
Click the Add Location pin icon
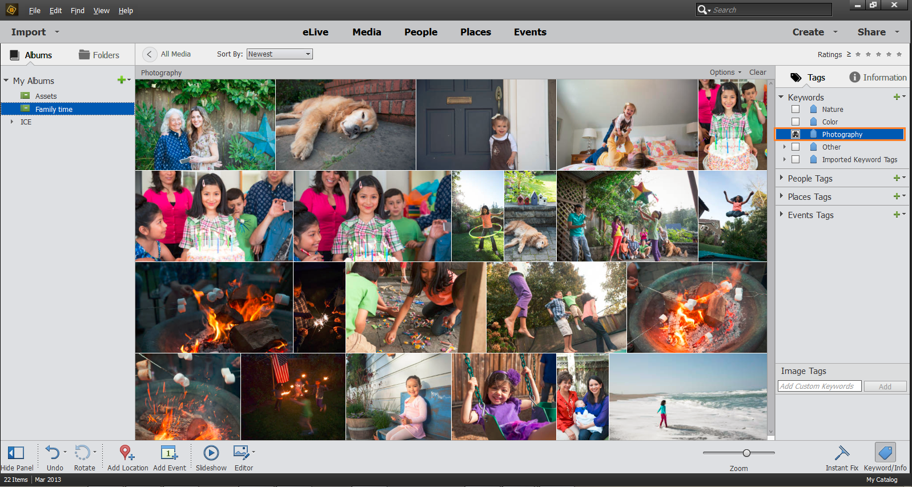(126, 453)
